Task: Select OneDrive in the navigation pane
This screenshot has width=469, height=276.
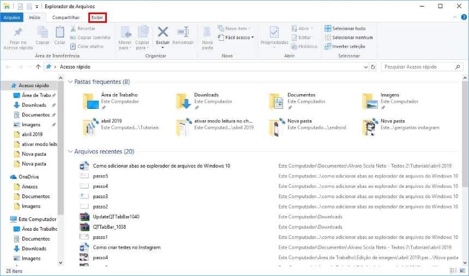Action: (29, 177)
